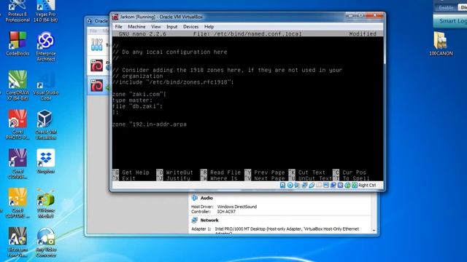Screen dimensions: 467x262
Task: Click the down arrow of Manager details scrollbar
Action: [374, 230]
